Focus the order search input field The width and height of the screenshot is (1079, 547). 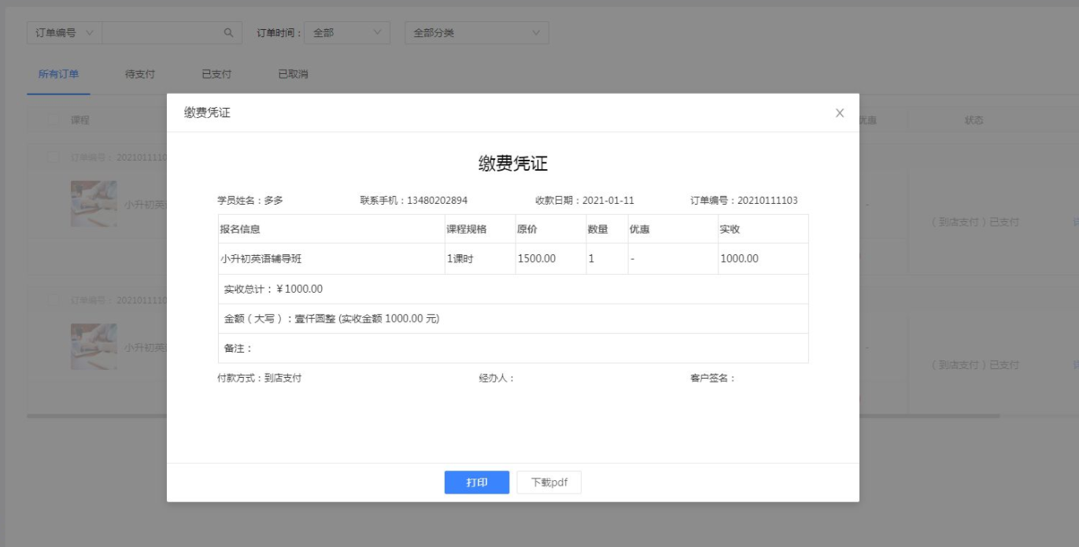click(x=161, y=33)
